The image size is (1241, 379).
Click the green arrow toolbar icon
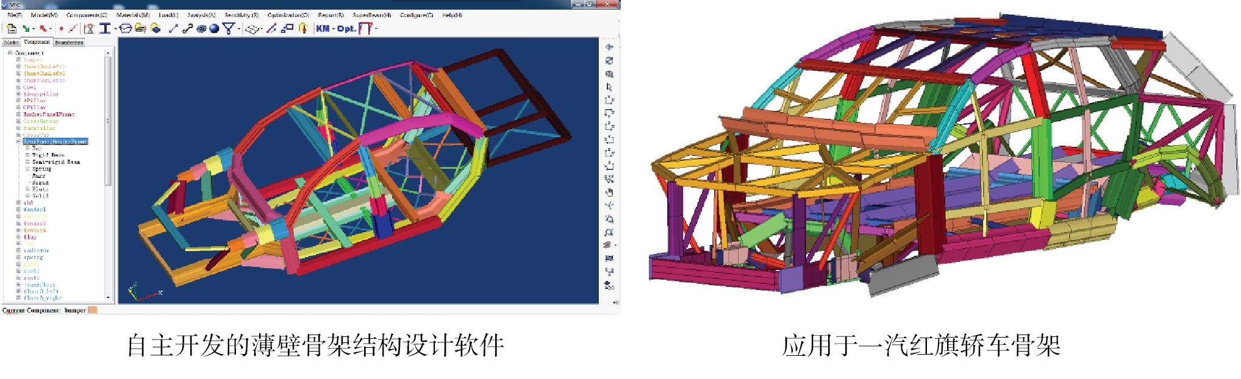tap(26, 29)
